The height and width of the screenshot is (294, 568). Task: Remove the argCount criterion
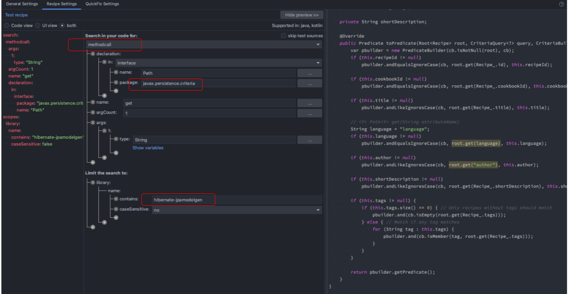pyautogui.click(x=92, y=112)
